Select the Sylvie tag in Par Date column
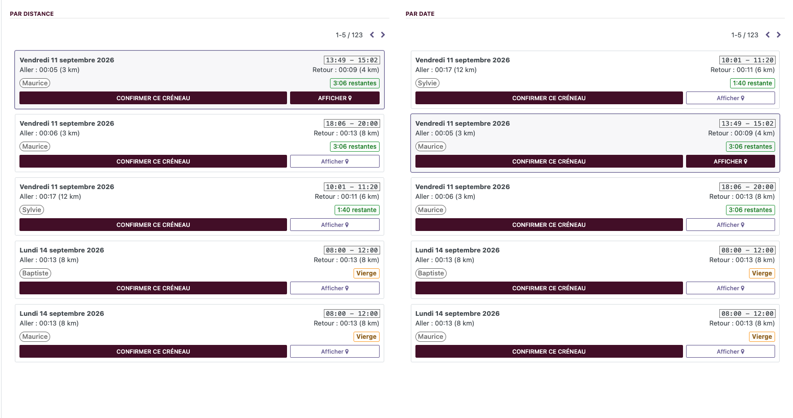The width and height of the screenshot is (793, 418). 427,83
